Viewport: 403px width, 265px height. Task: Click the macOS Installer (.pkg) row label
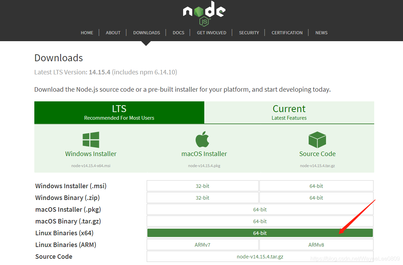(x=68, y=210)
